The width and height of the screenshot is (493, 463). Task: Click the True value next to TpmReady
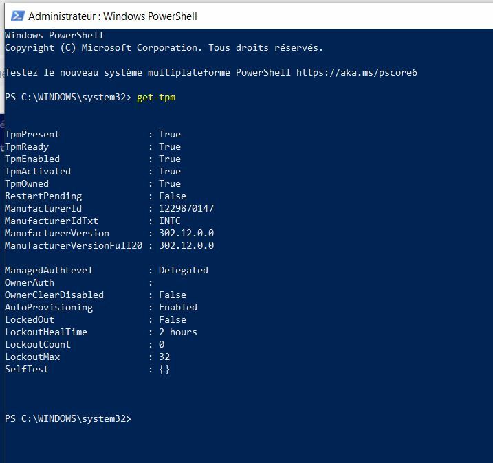tap(170, 146)
